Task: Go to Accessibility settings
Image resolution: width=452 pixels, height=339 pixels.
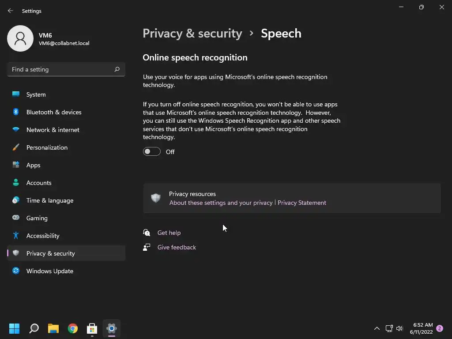Action: pyautogui.click(x=43, y=236)
